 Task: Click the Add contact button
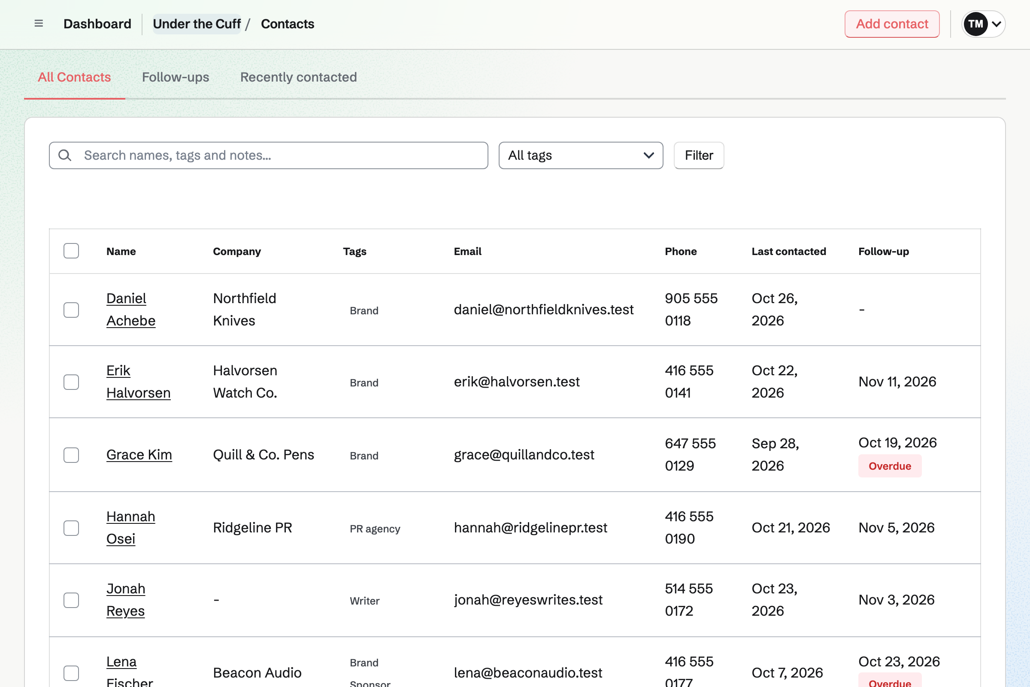pos(892,24)
